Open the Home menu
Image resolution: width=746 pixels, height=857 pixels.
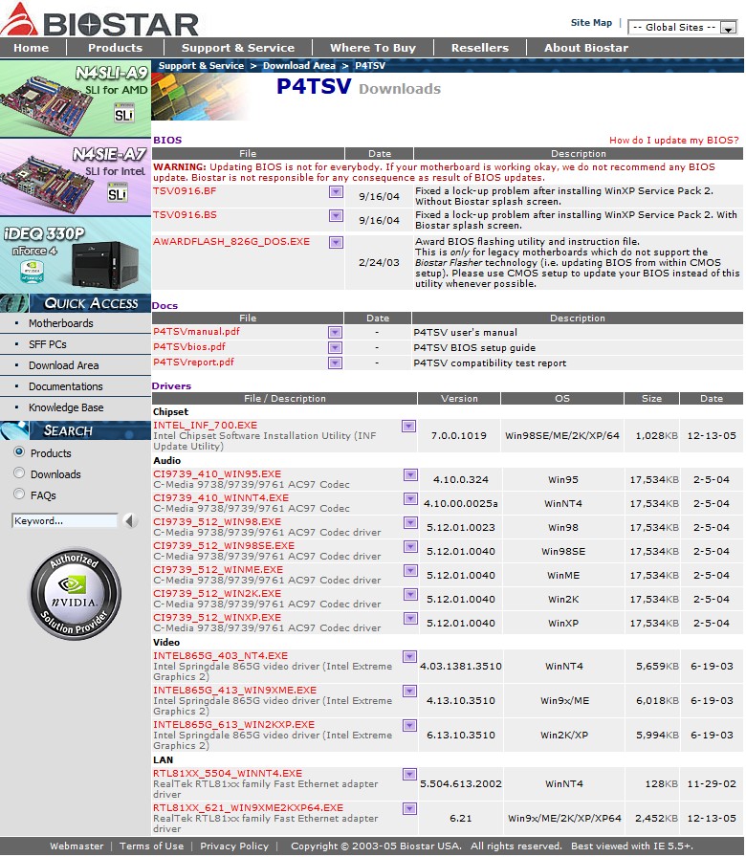click(x=32, y=48)
